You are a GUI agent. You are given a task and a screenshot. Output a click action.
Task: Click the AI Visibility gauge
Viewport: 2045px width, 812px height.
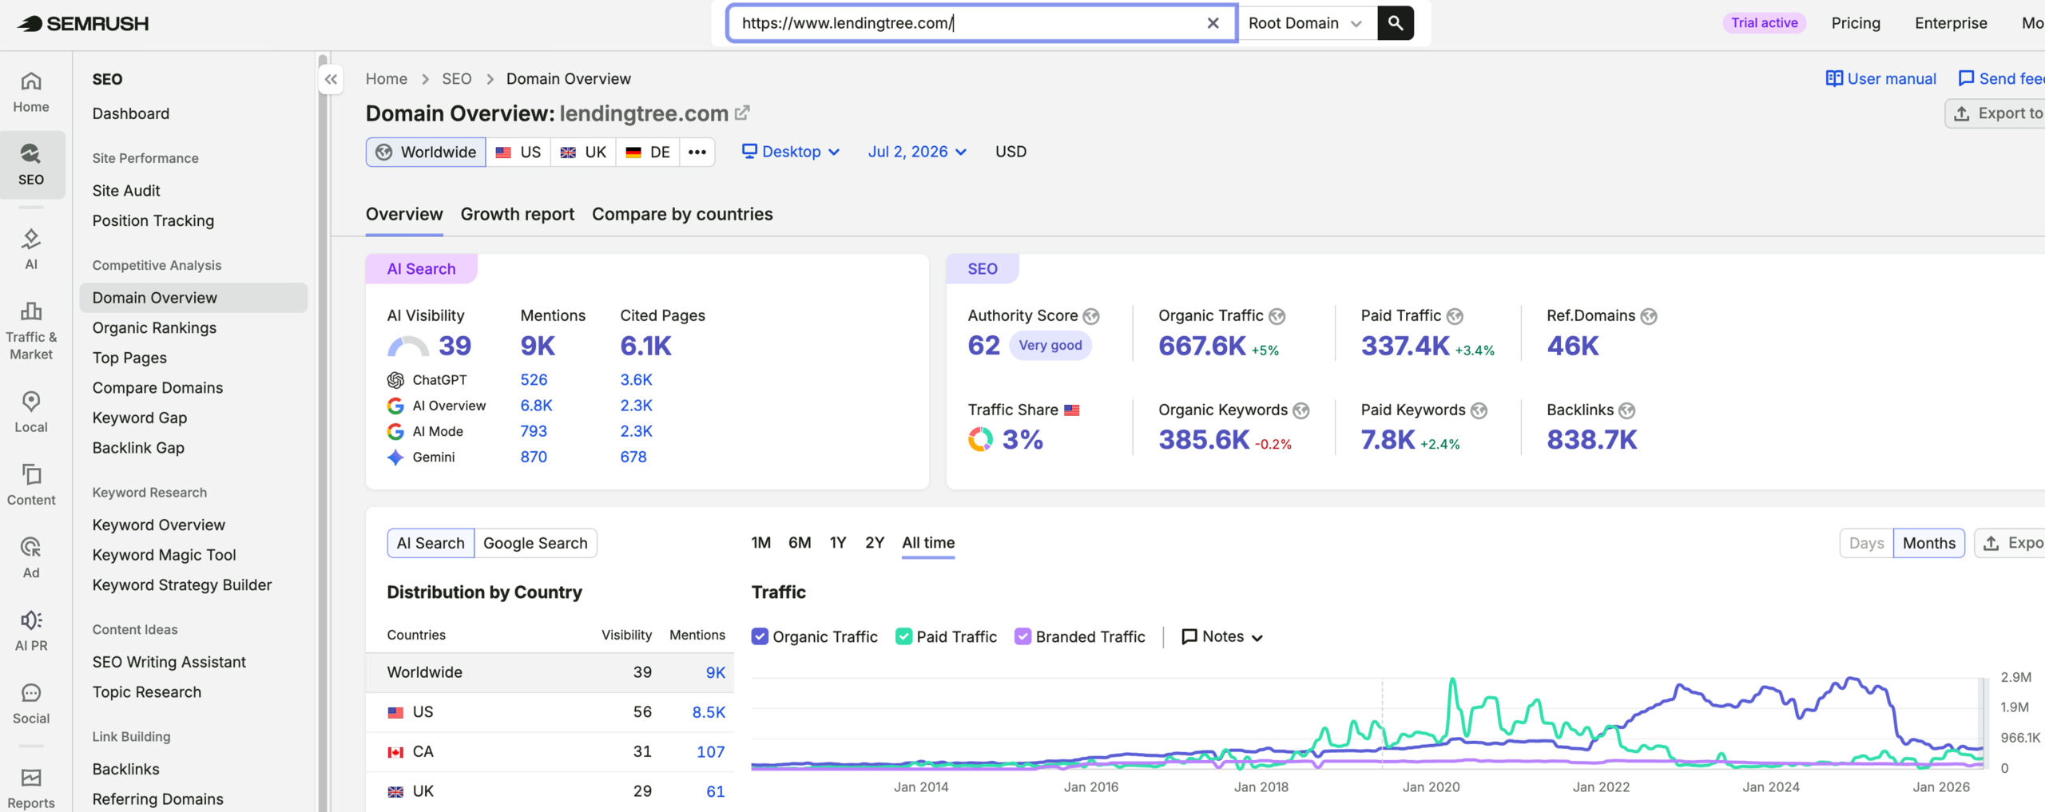tap(408, 346)
